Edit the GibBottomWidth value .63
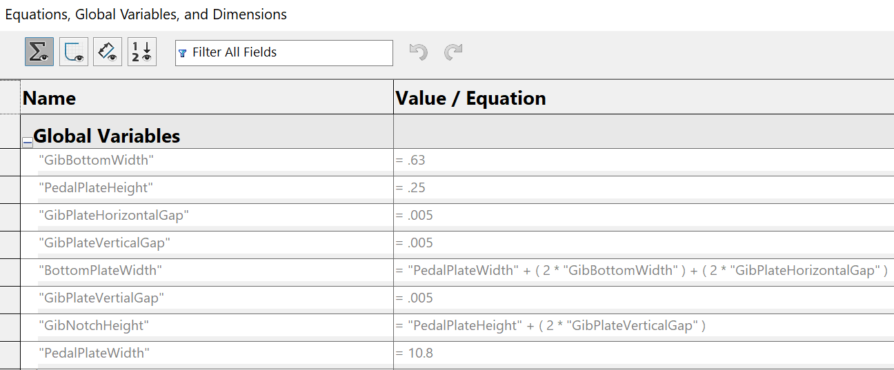The width and height of the screenshot is (894, 370). click(x=644, y=160)
